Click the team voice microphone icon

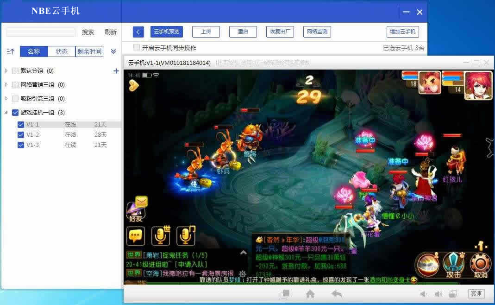click(x=186, y=236)
